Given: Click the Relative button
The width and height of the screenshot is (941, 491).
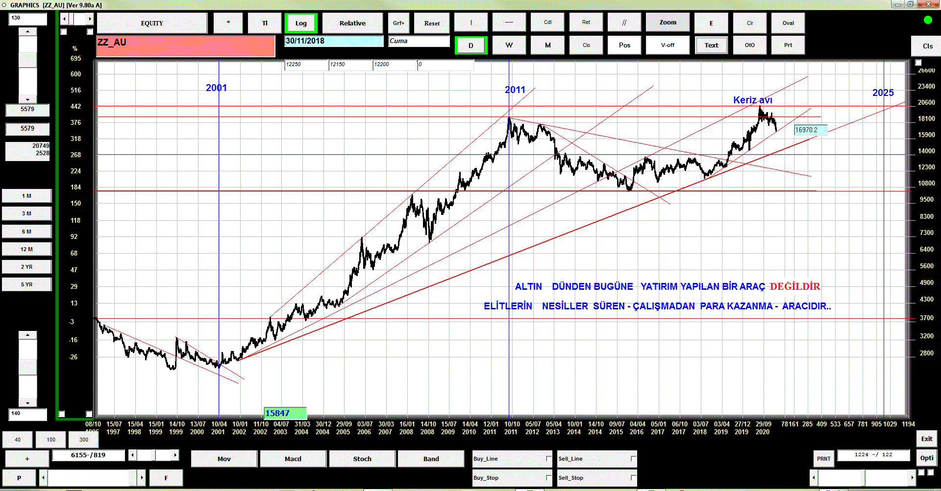Looking at the screenshot, I should pos(352,23).
